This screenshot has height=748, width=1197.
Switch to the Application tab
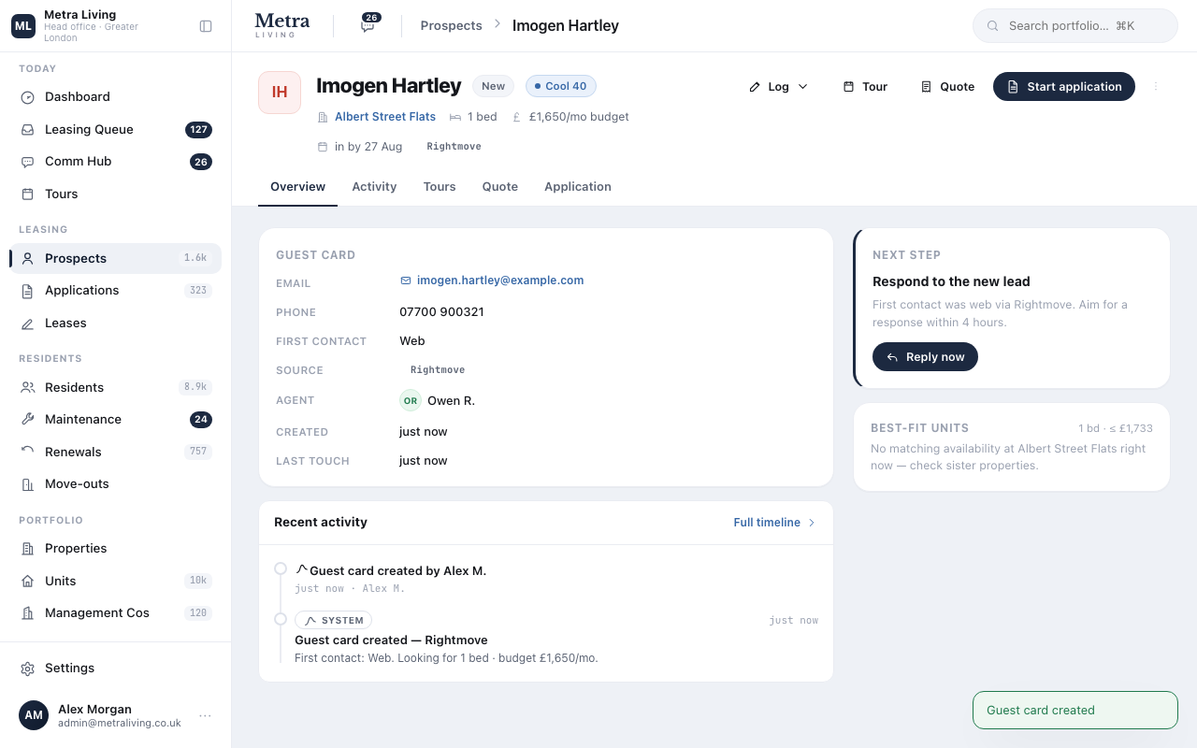[x=578, y=187]
